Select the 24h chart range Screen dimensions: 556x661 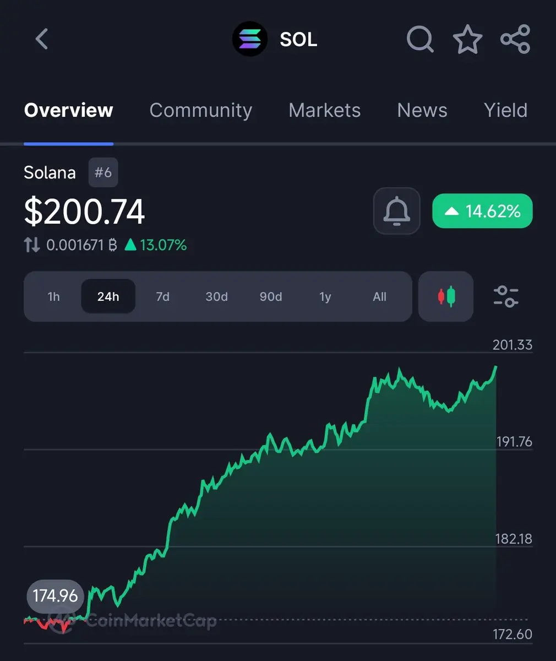108,296
